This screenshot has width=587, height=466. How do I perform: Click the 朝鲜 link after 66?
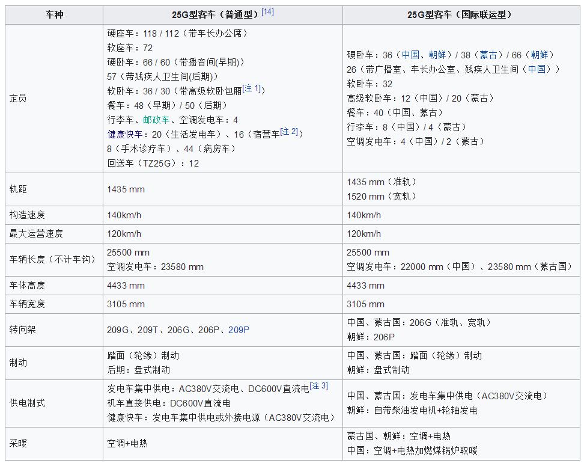click(x=538, y=54)
